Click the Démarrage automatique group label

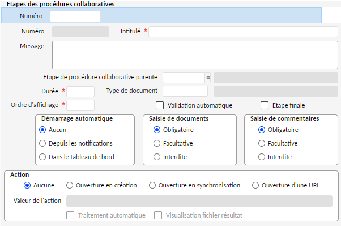click(77, 118)
